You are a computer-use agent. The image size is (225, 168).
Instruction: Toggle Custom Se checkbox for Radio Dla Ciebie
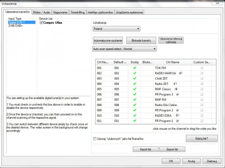(x=202, y=105)
